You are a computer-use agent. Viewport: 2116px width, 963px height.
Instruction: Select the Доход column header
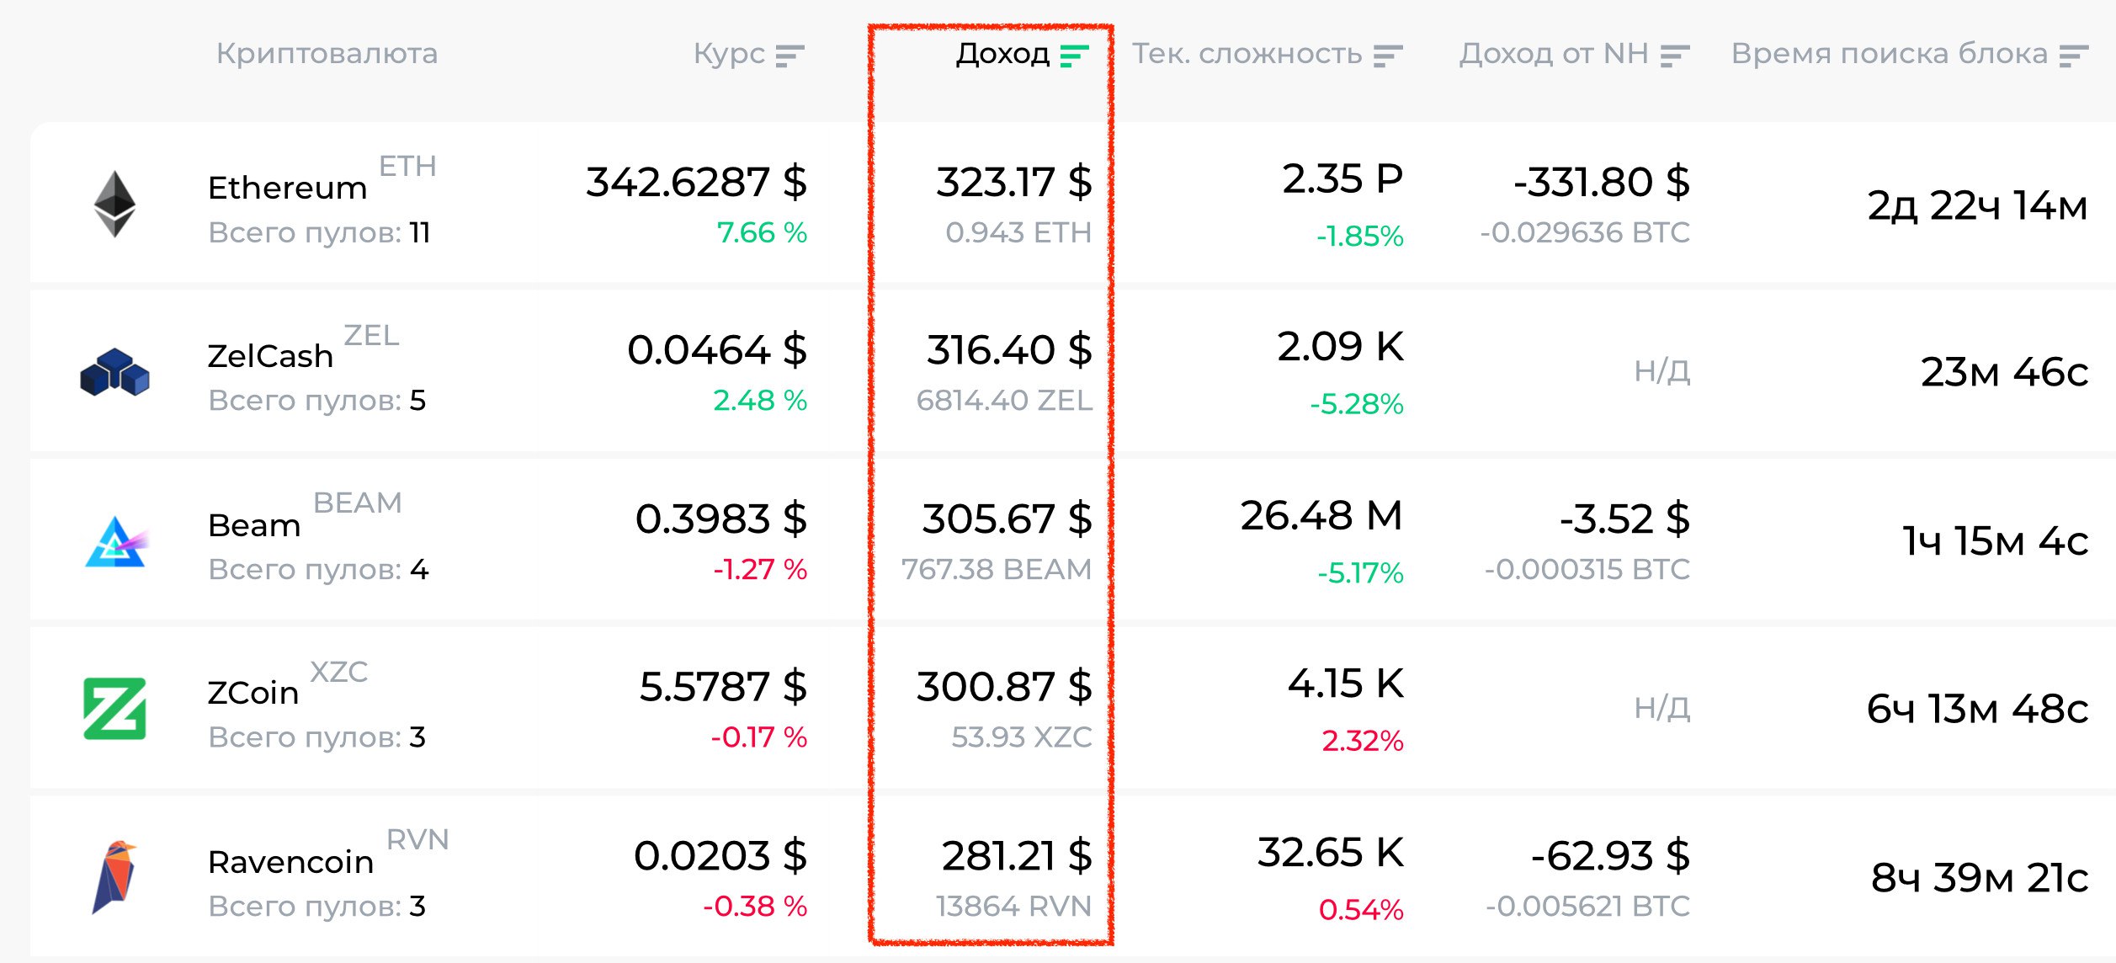(x=1002, y=54)
